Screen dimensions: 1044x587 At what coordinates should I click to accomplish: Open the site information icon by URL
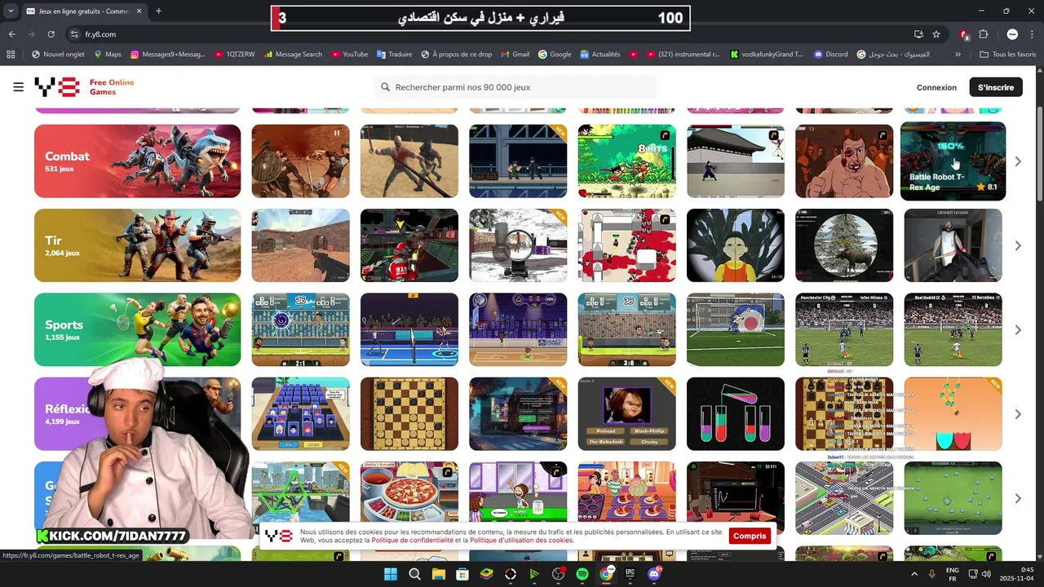click(x=74, y=34)
